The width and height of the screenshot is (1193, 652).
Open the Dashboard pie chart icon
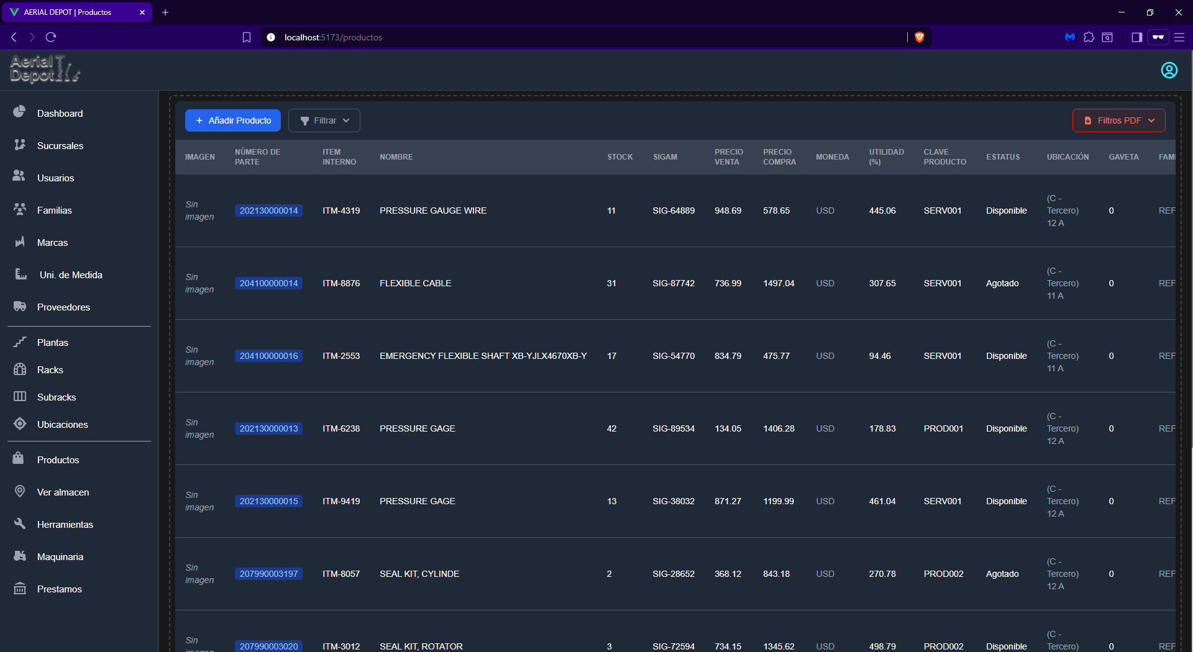(x=19, y=112)
